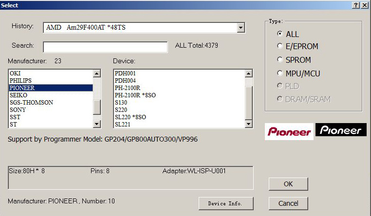Image resolution: width=371 pixels, height=216 pixels.
Task: Open the Device Info. button
Action: 226,203
